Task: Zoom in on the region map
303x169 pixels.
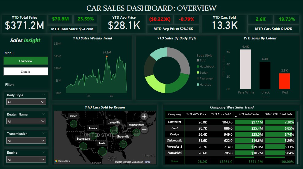Action: pos(144,116)
